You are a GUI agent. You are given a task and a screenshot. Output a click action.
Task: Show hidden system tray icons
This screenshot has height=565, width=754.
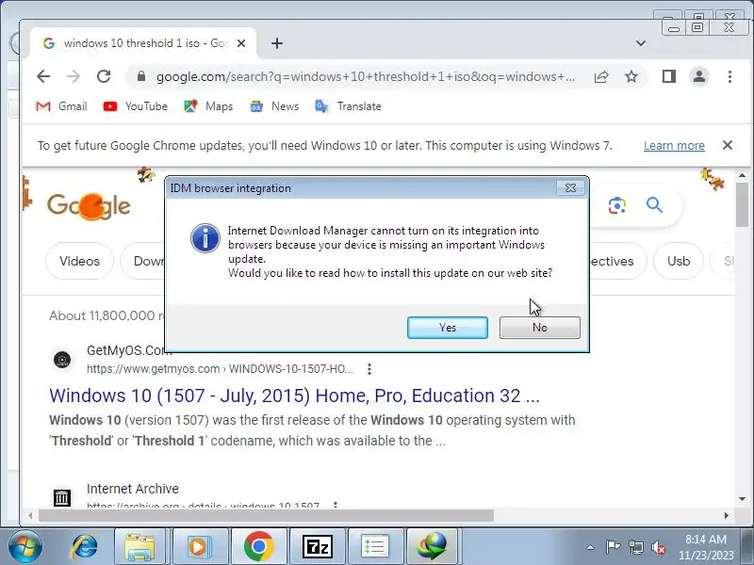[x=591, y=547]
